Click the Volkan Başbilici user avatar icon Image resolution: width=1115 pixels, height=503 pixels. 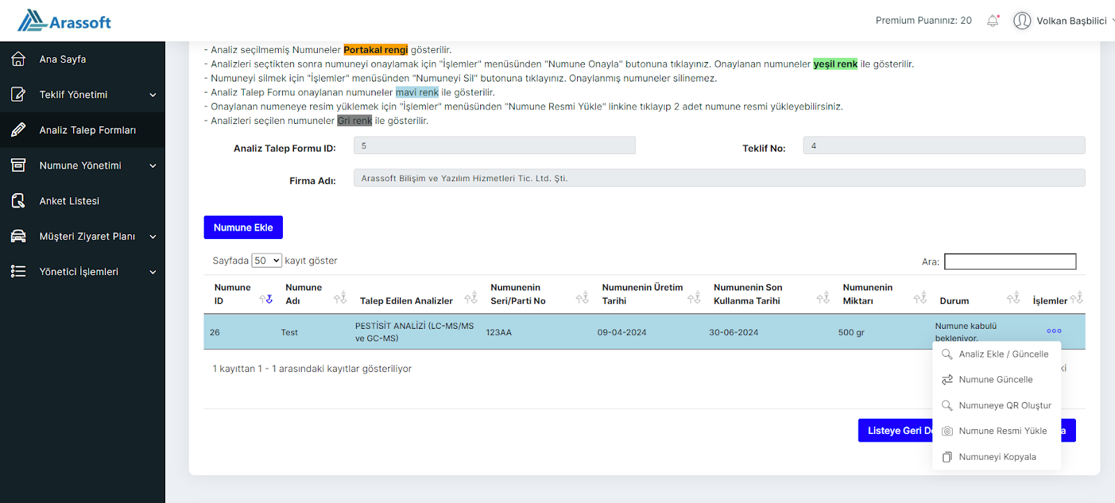click(1022, 21)
